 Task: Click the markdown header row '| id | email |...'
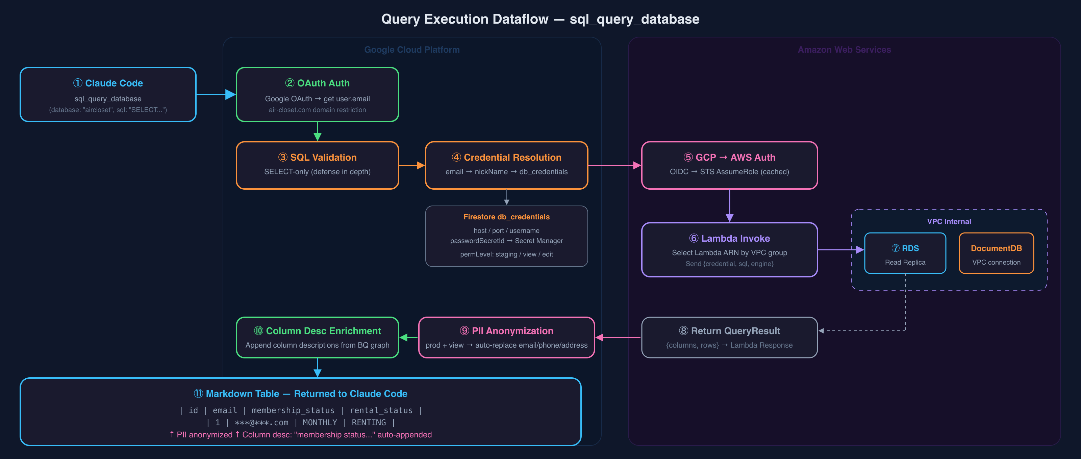[x=300, y=410]
